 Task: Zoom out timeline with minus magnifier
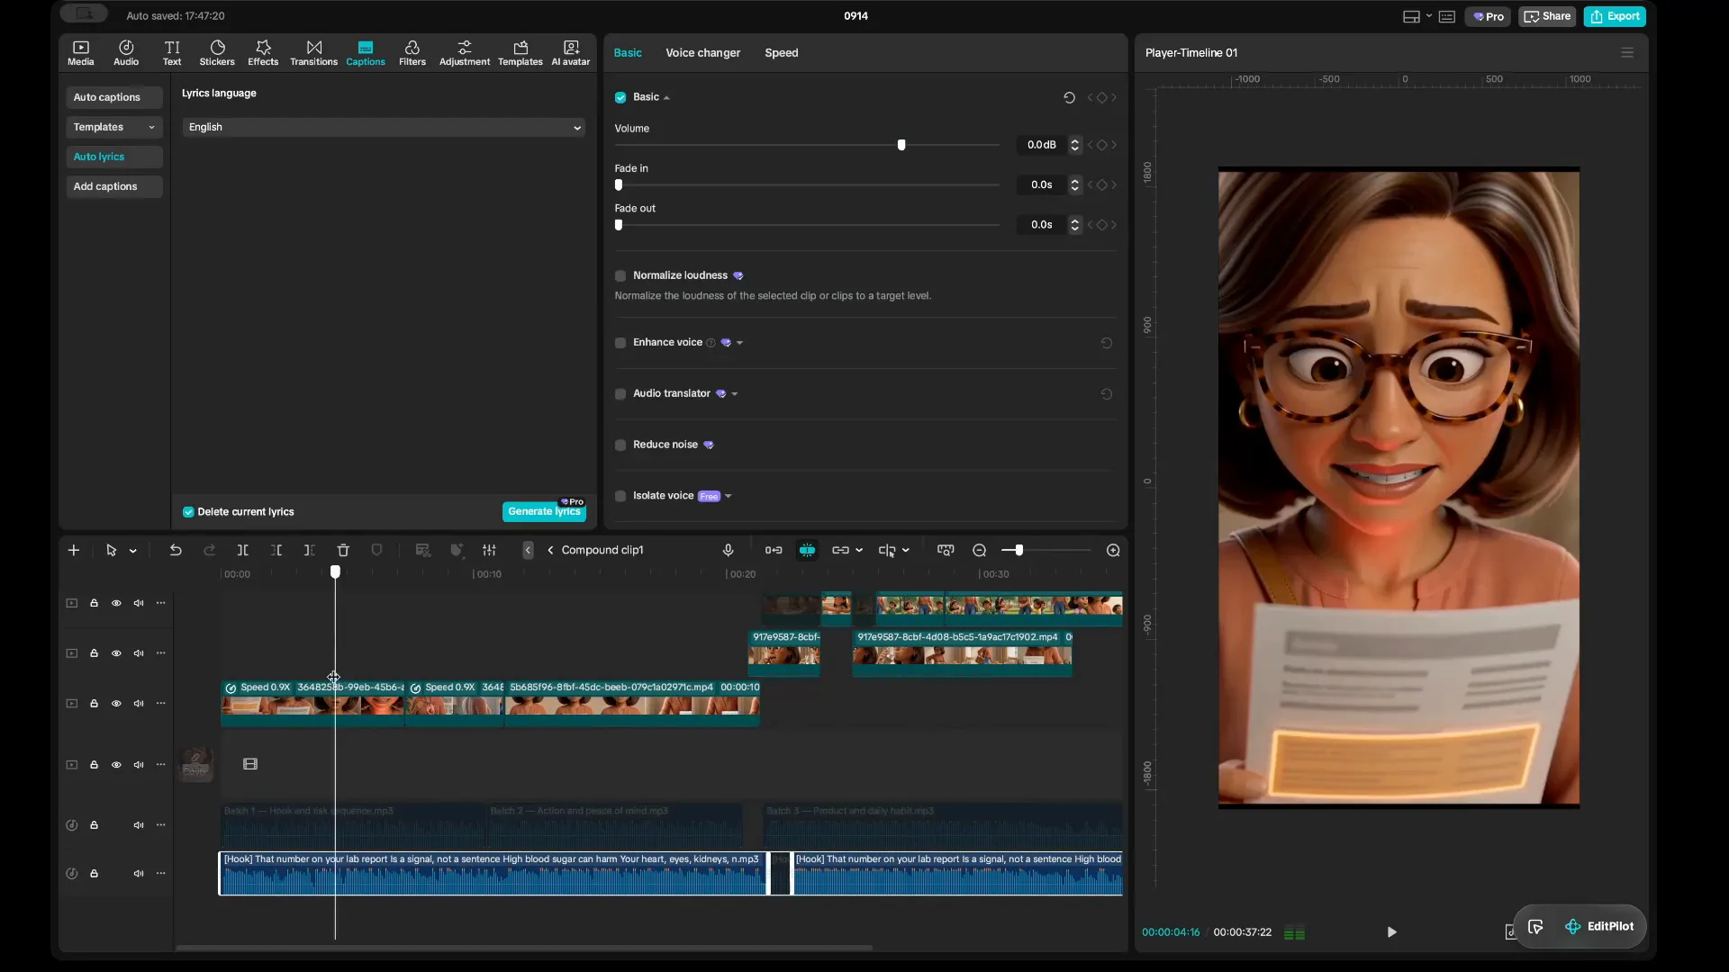point(980,550)
